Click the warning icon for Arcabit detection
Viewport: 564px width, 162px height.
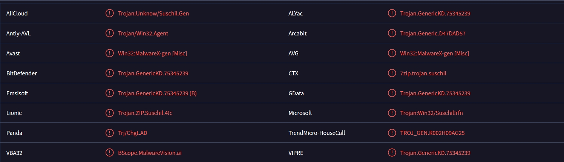[392, 34]
